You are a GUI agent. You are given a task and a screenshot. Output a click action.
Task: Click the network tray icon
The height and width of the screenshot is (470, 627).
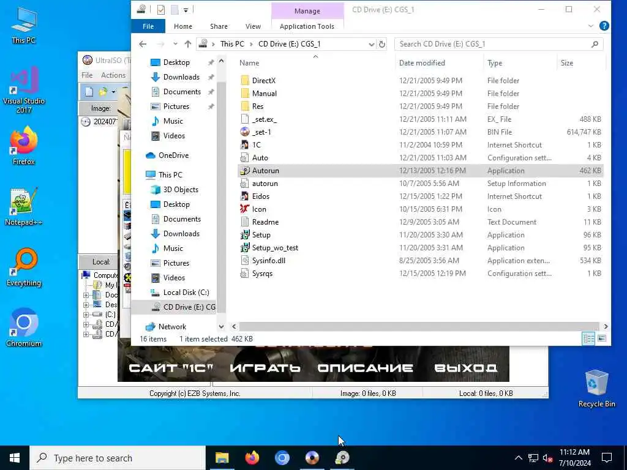point(533,458)
